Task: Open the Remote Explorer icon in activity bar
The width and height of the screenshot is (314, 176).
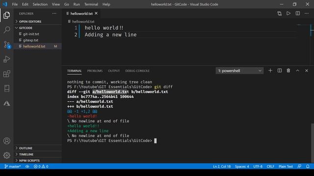Action: (x=6, y=88)
